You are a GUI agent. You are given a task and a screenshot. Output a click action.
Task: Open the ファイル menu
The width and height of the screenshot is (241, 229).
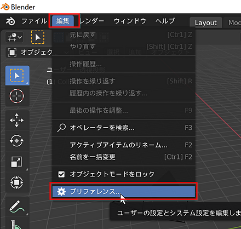tap(34, 21)
